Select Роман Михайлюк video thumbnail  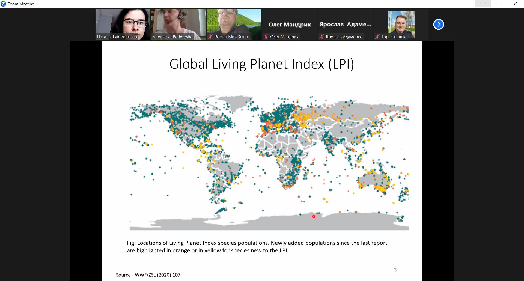click(234, 25)
